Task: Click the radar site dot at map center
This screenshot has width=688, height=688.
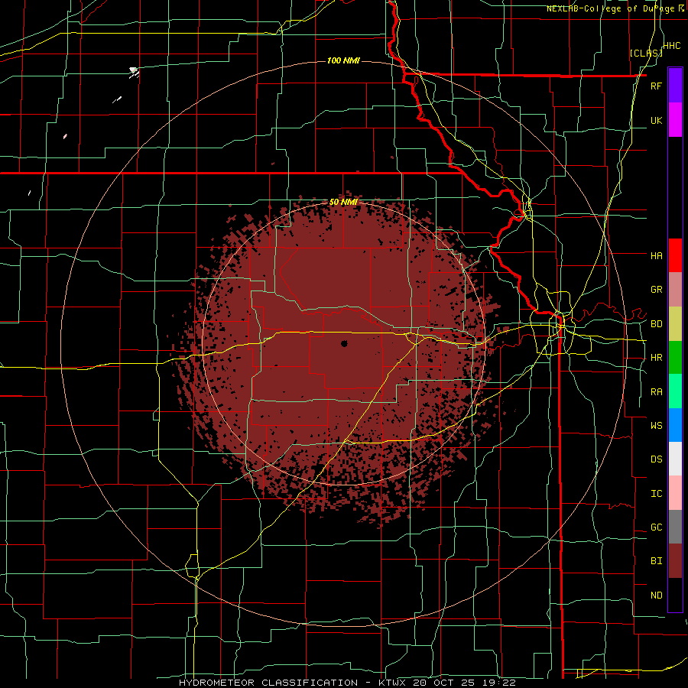Action: (343, 343)
